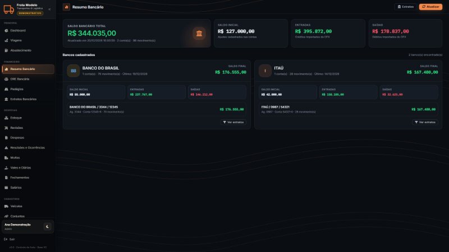The height and width of the screenshot is (252, 449).
Task: Click Saldo Inicial value R$ 127.000,00
Action: [236, 31]
